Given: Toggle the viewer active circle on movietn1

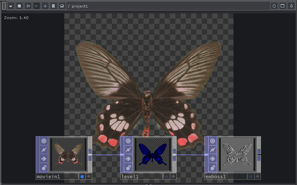Looking at the screenshot, I should [x=44, y=141].
